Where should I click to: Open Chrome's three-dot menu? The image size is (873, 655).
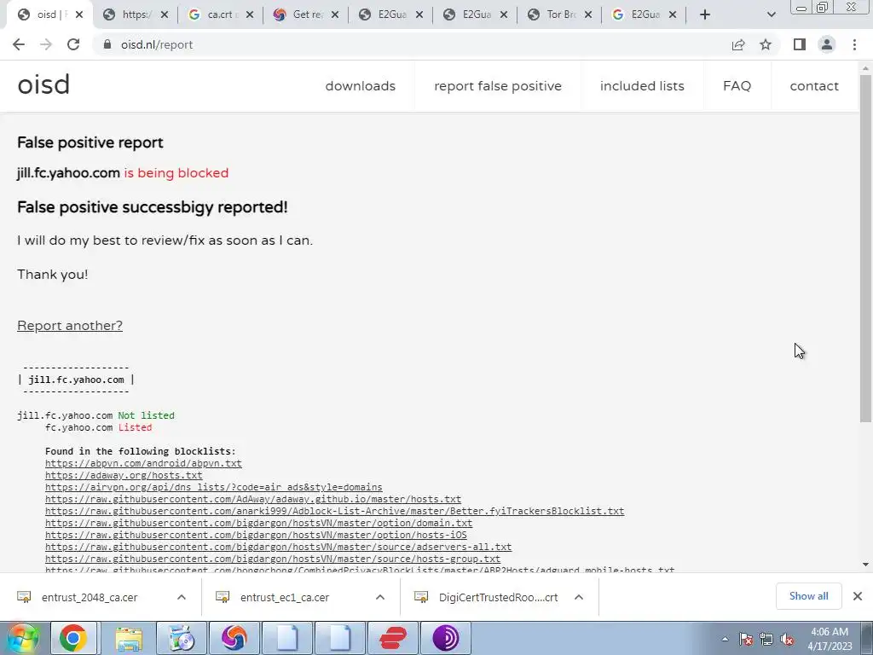point(854,44)
